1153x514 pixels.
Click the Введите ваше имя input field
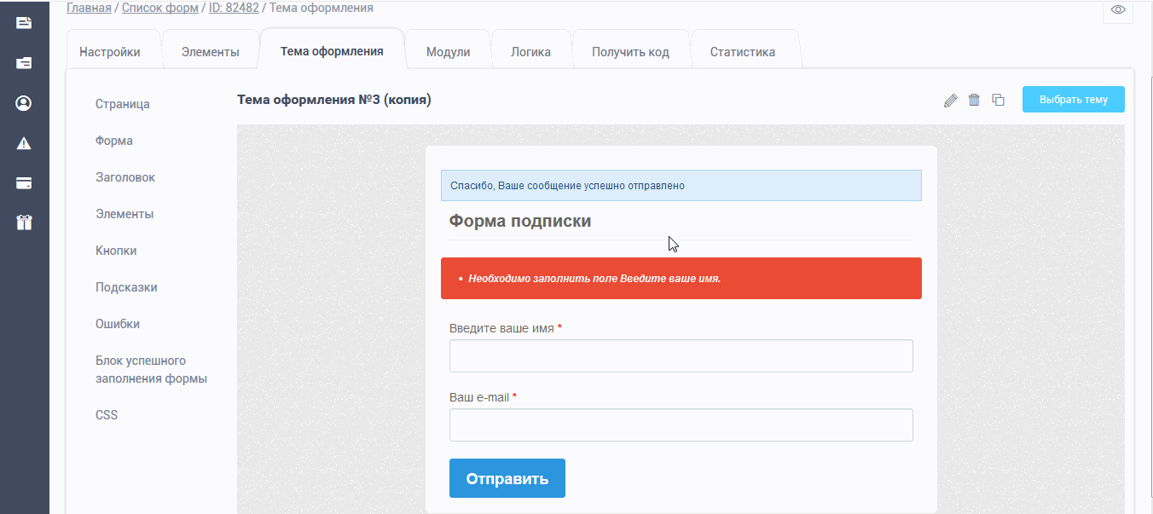(681, 355)
